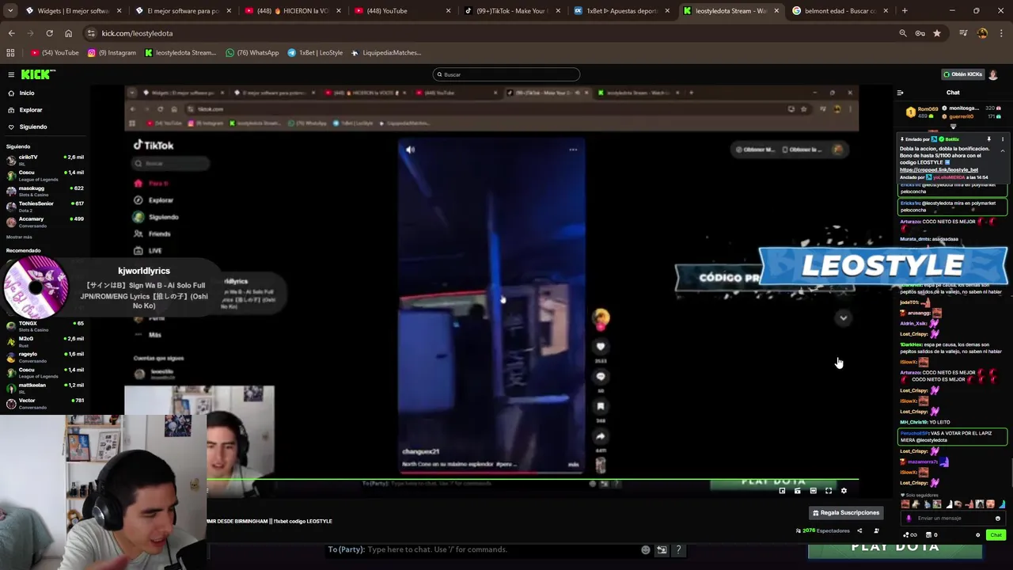Open browser three-dot menu

point(1002,33)
